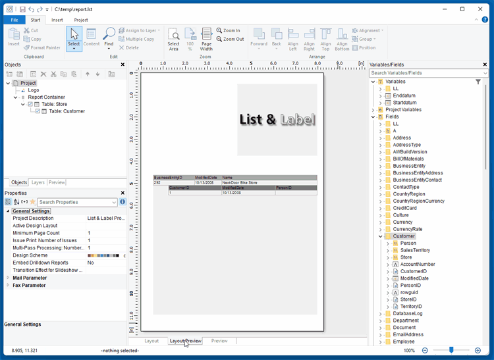Collapse the Report Container node
This screenshot has width=494, height=360.
click(x=15, y=97)
